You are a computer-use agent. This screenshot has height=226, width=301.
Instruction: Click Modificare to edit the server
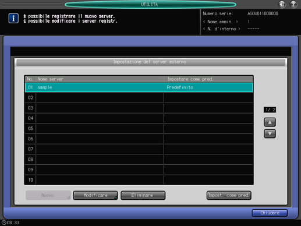click(x=95, y=195)
